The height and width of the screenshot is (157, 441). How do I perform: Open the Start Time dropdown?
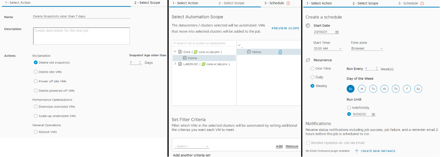tap(328, 49)
